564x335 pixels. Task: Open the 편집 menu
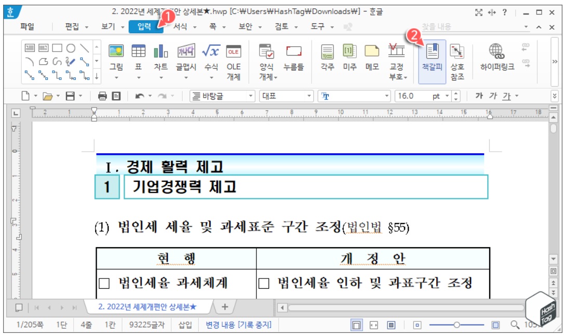point(72,26)
